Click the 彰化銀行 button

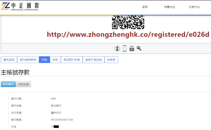coord(8,84)
